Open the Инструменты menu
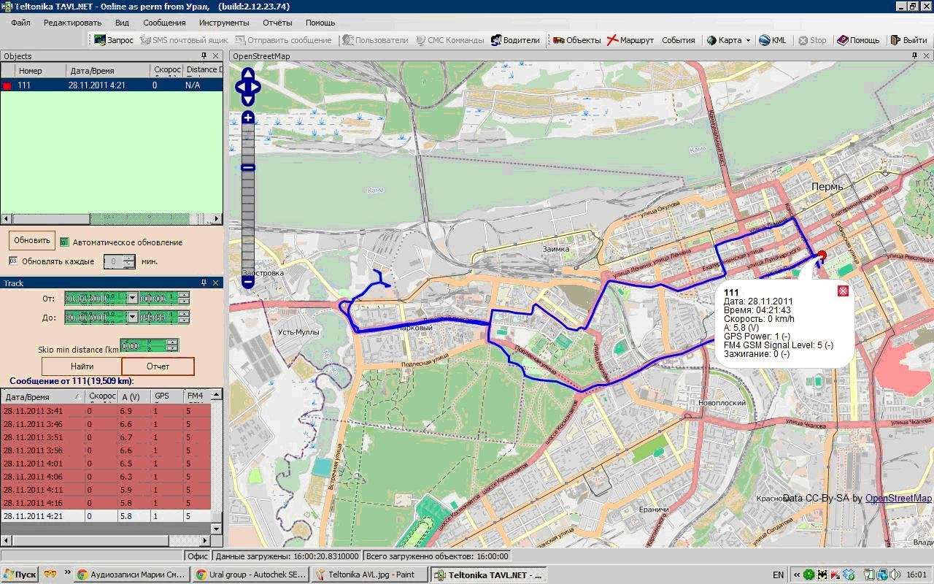The image size is (934, 584). pos(224,23)
